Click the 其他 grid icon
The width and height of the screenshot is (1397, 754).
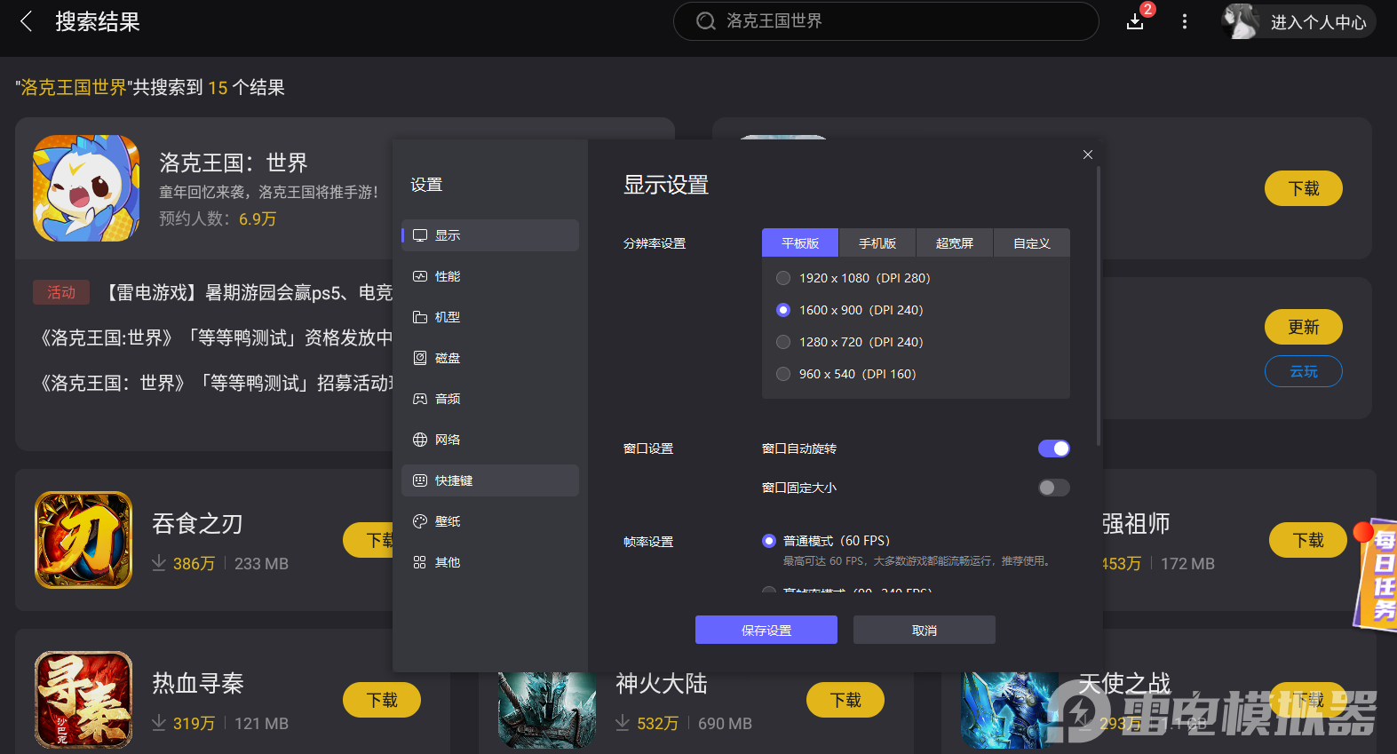(x=420, y=562)
